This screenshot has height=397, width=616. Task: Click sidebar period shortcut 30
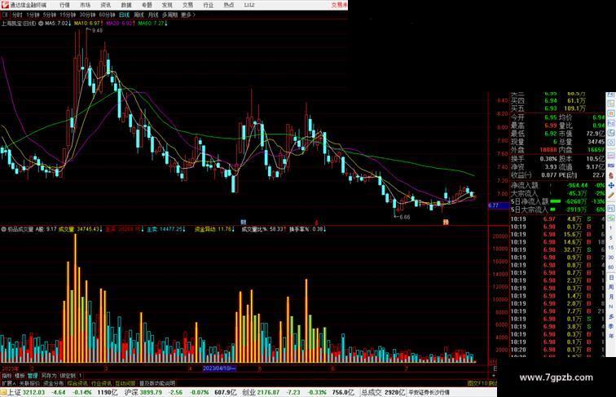tap(611, 258)
